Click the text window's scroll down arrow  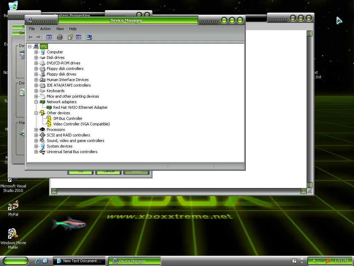point(309,185)
